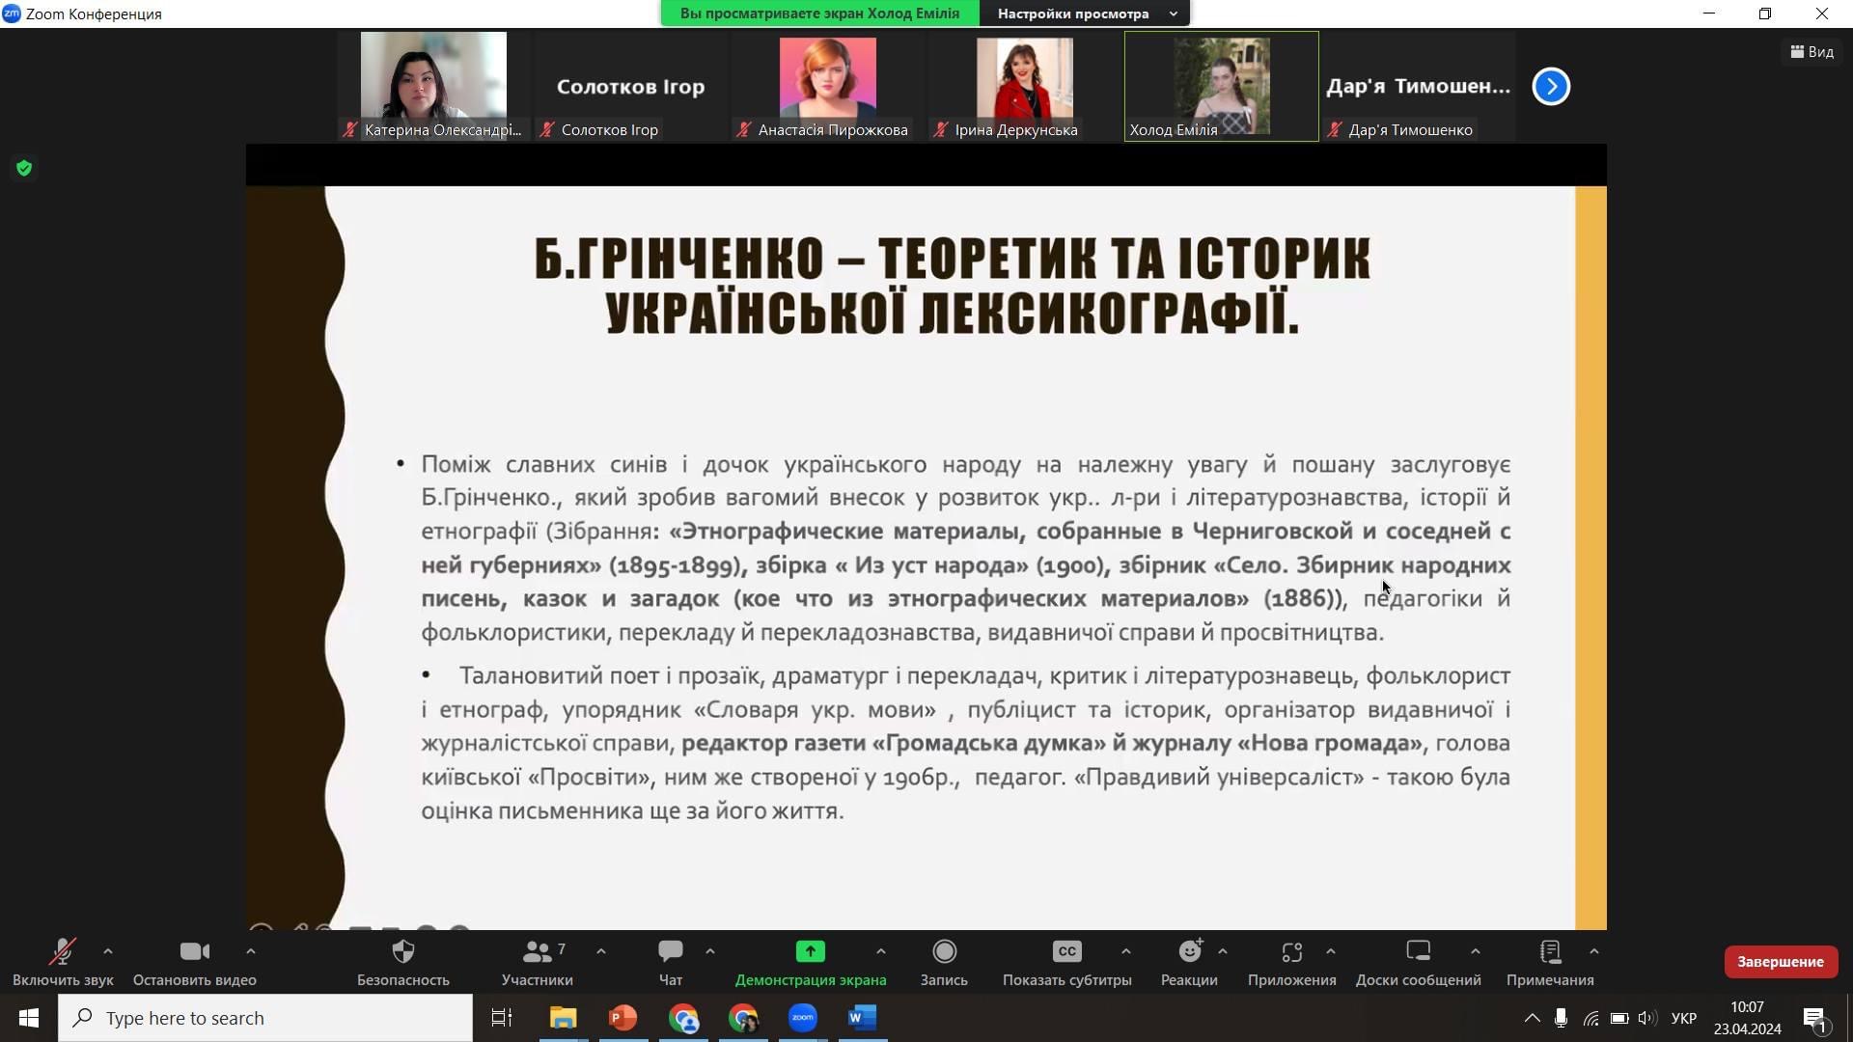The width and height of the screenshot is (1853, 1042).
Task: Select Анастасія Пирожкова participant tile
Action: pyautogui.click(x=827, y=87)
